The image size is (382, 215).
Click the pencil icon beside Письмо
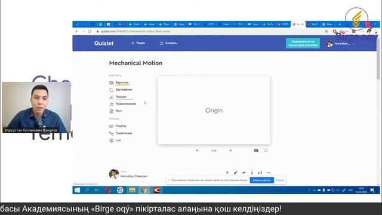112,97
